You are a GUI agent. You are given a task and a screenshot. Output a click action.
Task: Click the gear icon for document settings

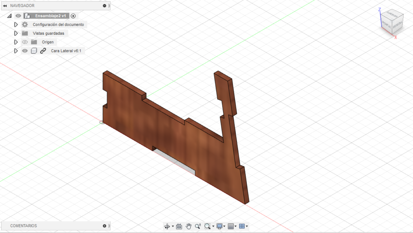[25, 24]
